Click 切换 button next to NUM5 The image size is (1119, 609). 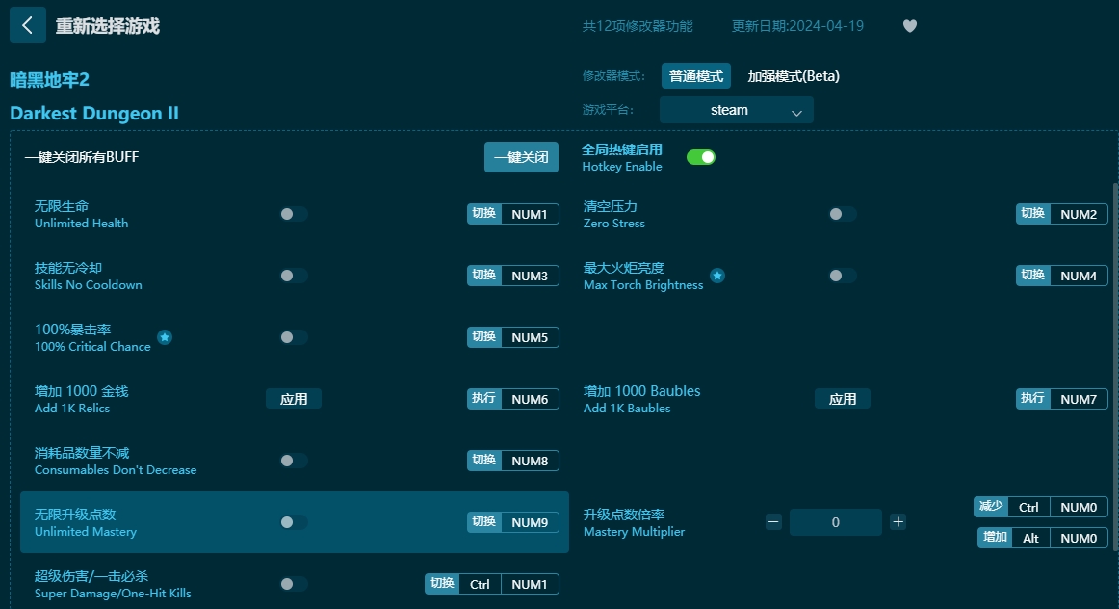coord(483,337)
